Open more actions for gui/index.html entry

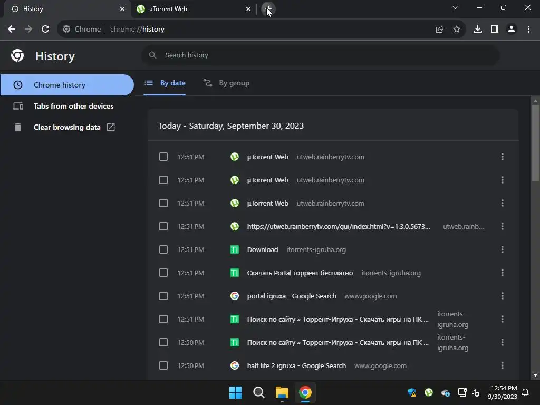click(x=503, y=226)
